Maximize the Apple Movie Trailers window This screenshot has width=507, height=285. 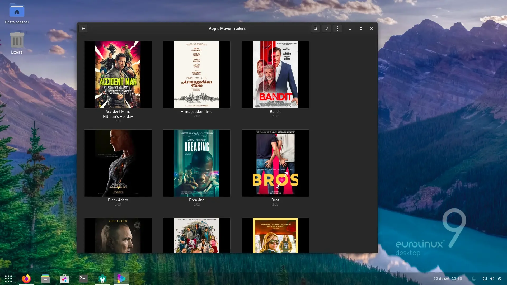pos(361,28)
